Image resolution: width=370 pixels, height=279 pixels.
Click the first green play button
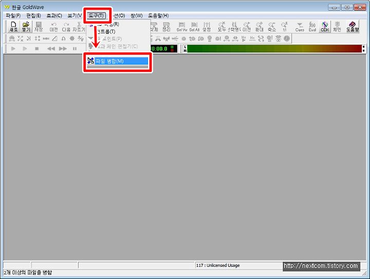13,49
